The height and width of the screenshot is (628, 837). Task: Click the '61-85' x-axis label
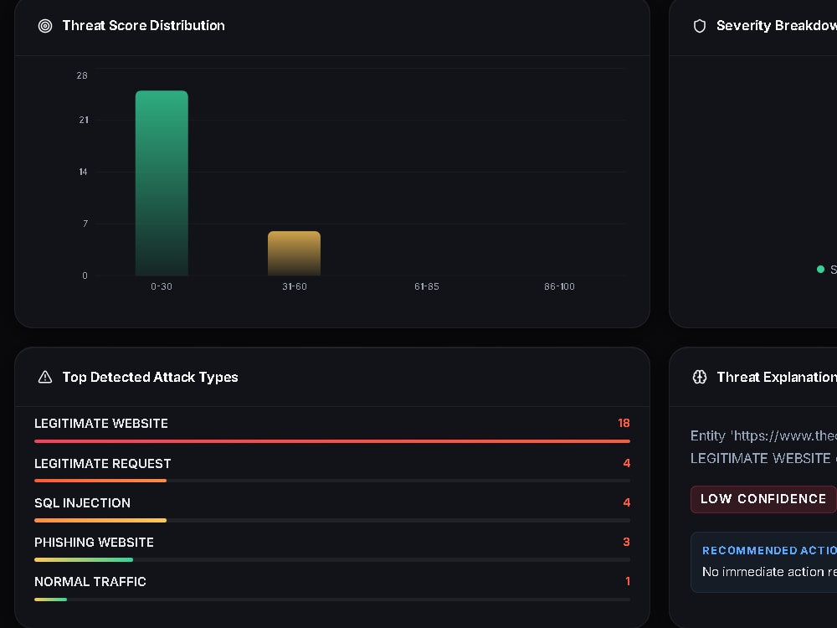(x=427, y=286)
